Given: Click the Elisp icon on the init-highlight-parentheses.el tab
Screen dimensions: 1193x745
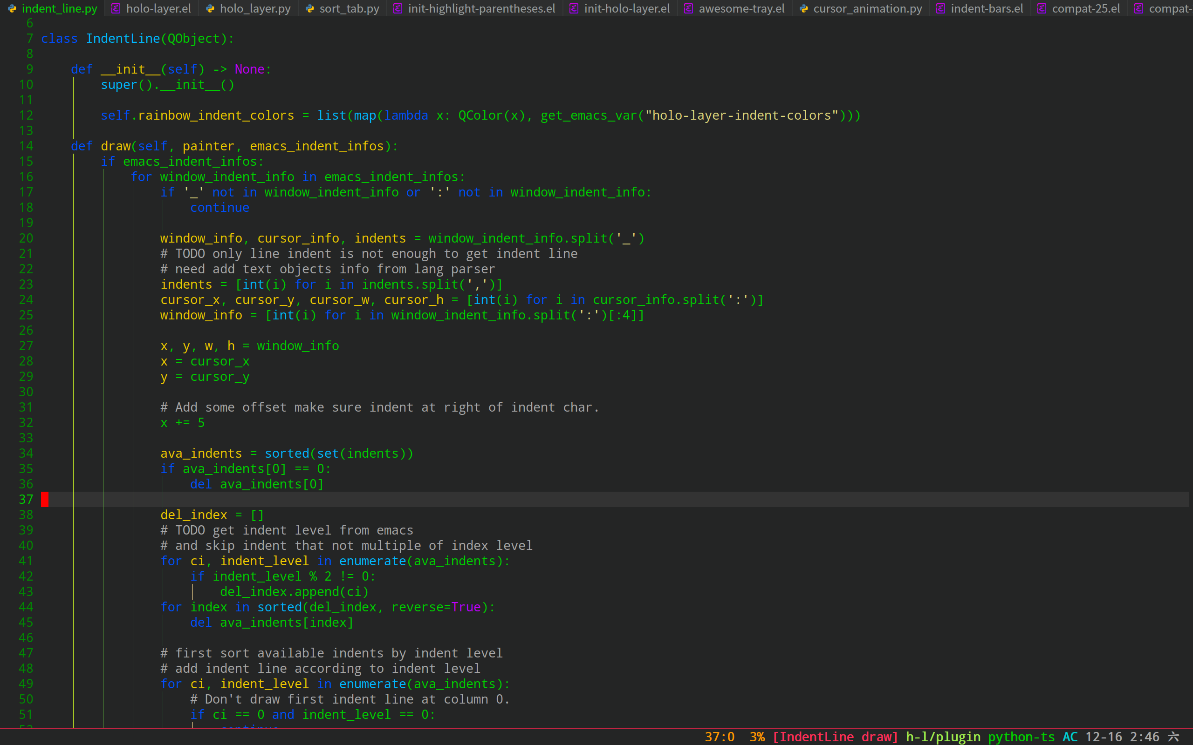Looking at the screenshot, I should [398, 8].
